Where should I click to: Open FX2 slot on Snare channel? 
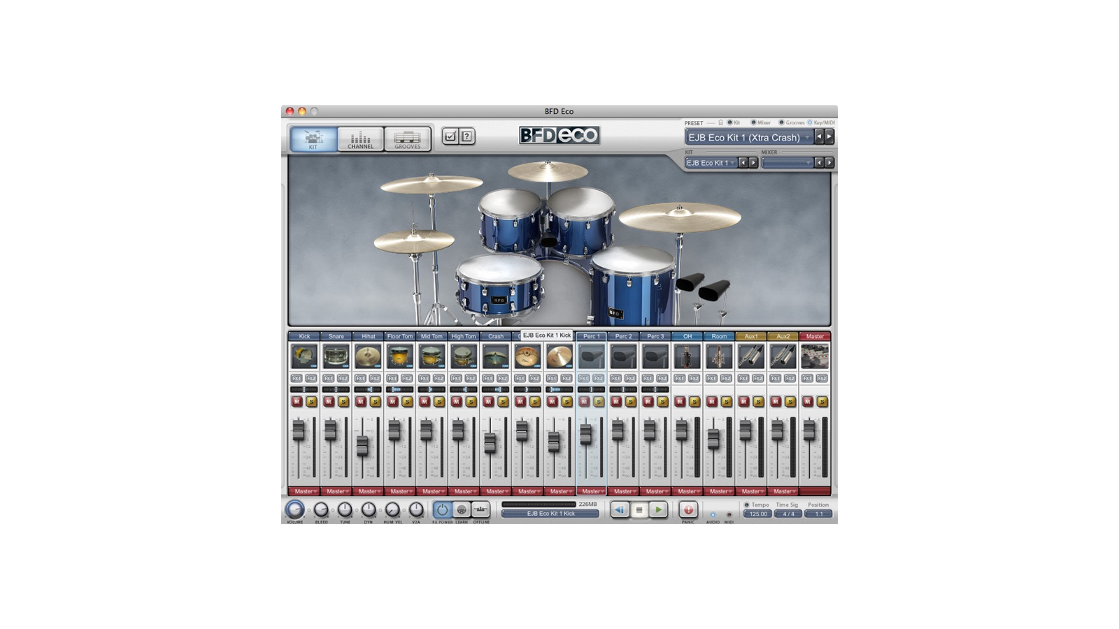click(x=343, y=378)
